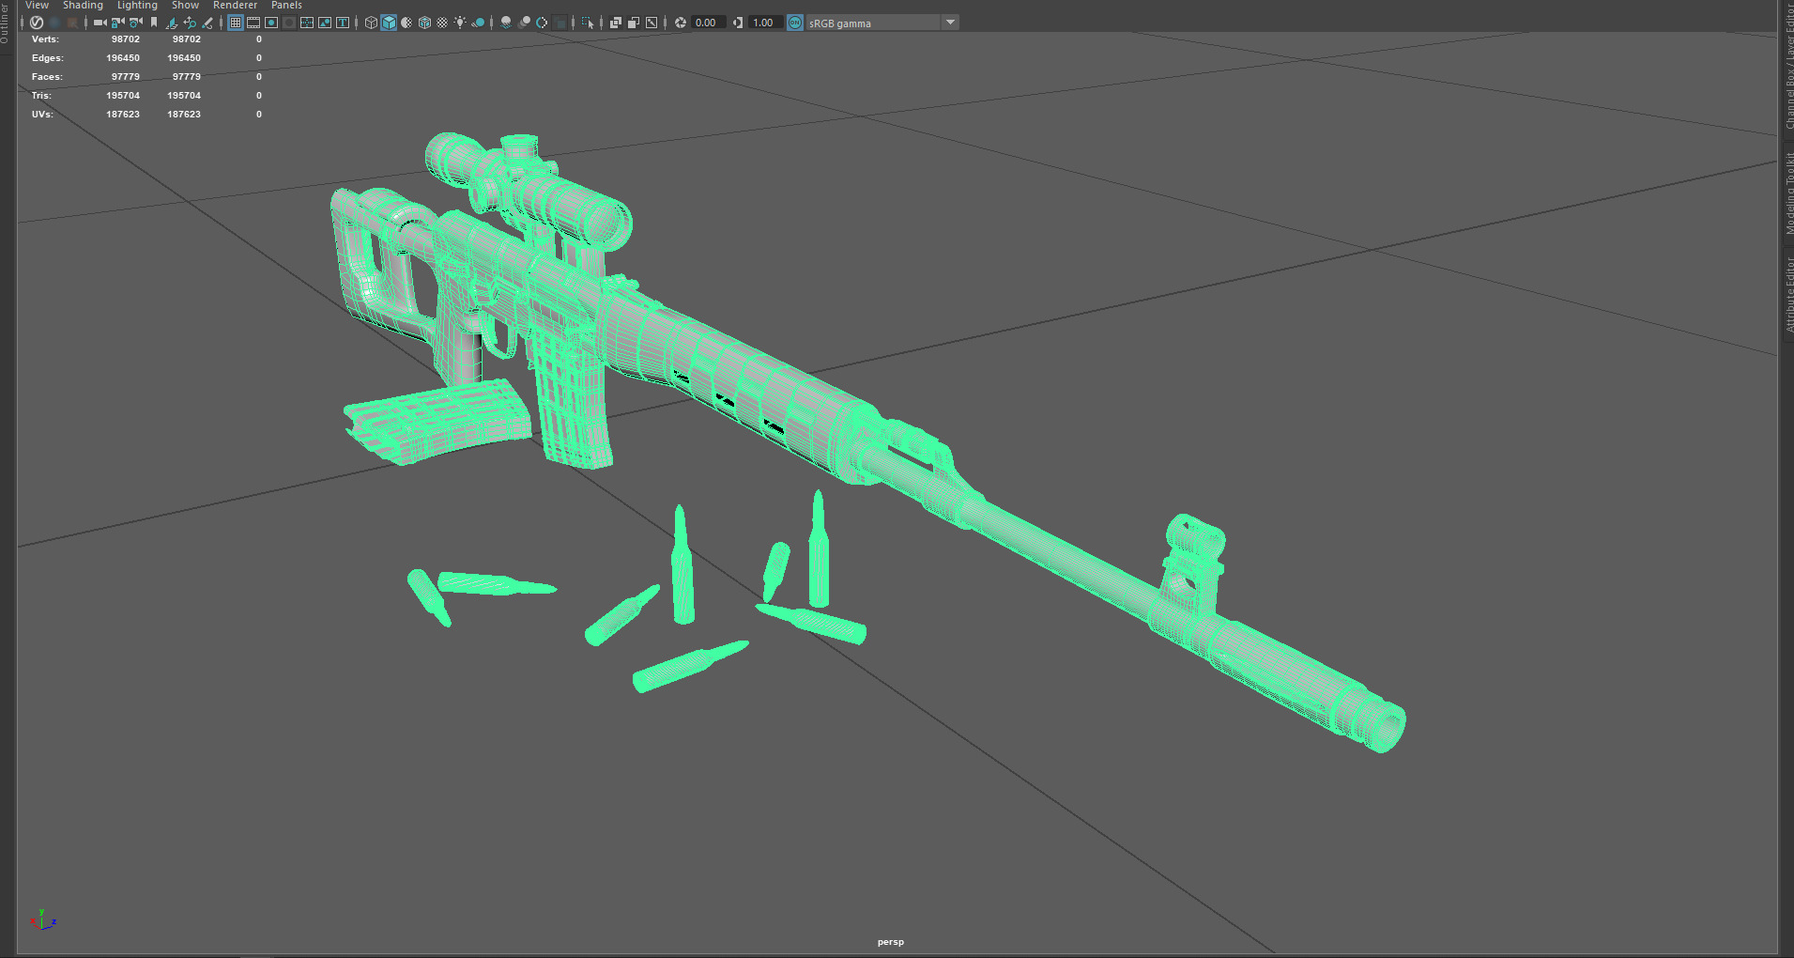Screen dimensions: 1794x958
Task: Enable Use All Lights bulb icon
Action: 460,23
